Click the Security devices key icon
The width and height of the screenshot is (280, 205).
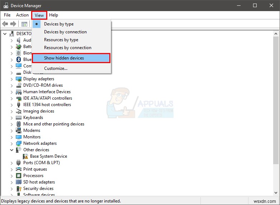(19, 189)
